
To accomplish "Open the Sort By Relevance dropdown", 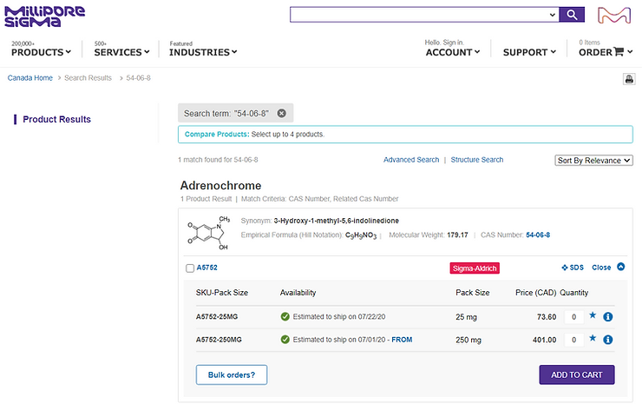I will point(593,160).
